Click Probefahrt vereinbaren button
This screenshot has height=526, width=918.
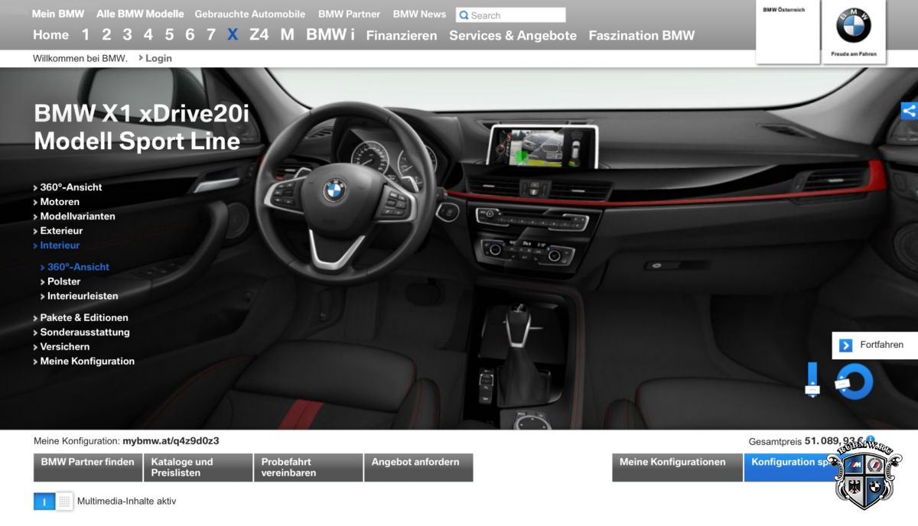pos(308,468)
